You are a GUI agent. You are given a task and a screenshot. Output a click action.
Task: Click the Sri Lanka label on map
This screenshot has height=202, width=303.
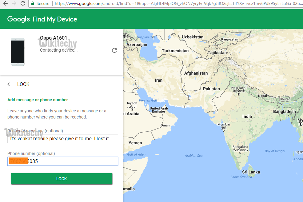click(251, 172)
